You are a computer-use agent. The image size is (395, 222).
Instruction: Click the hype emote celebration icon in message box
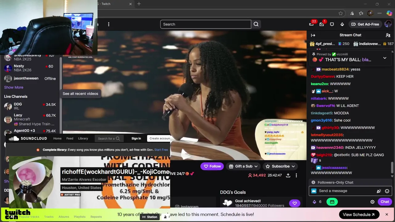[x=379, y=191]
